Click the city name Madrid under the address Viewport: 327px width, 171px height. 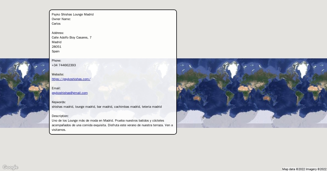pyautogui.click(x=56, y=42)
